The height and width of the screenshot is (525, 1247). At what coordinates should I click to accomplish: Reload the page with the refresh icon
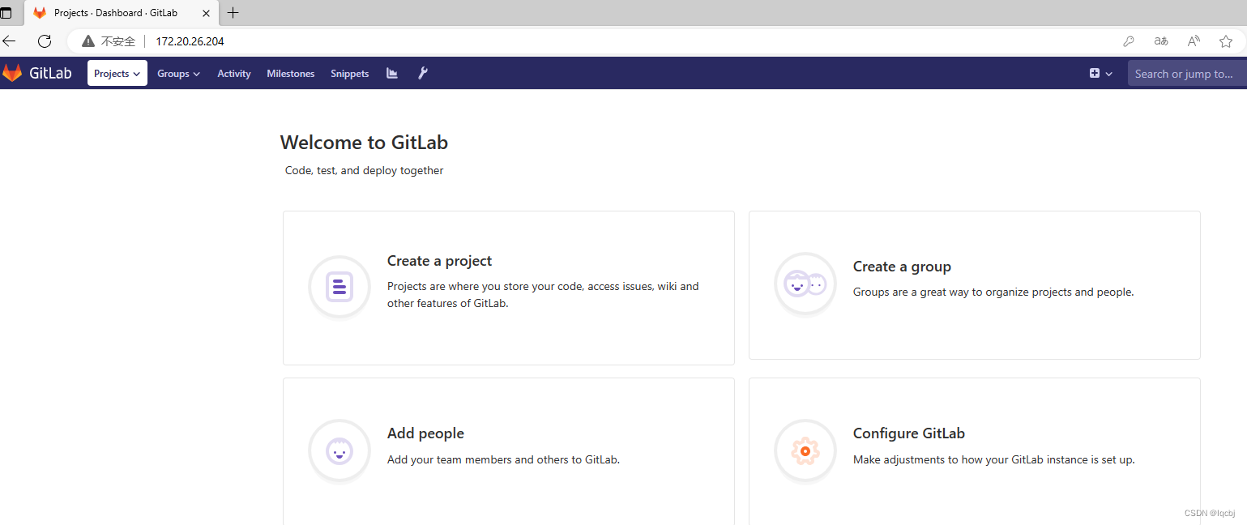click(x=44, y=41)
